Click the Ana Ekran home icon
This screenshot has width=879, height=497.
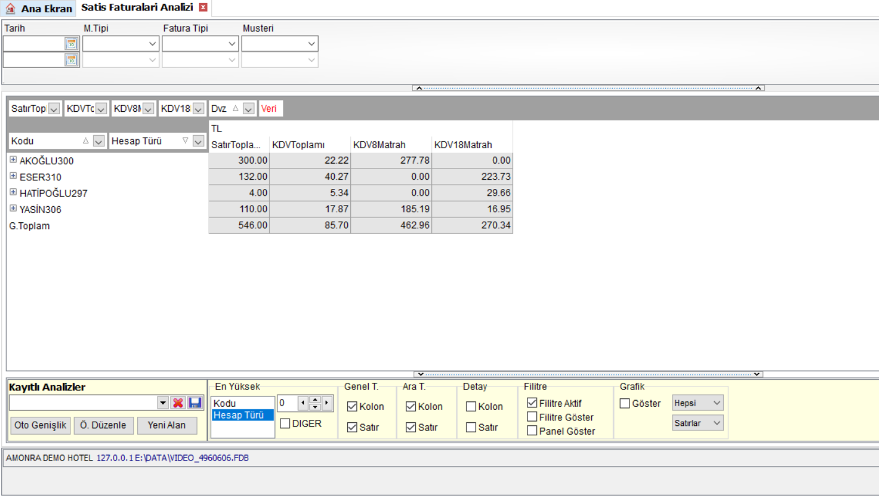point(11,9)
